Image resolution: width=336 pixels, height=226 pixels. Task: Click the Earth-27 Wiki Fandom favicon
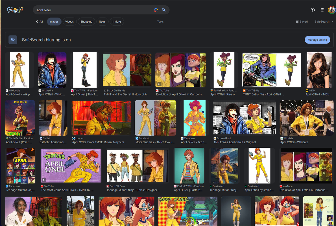175,186
